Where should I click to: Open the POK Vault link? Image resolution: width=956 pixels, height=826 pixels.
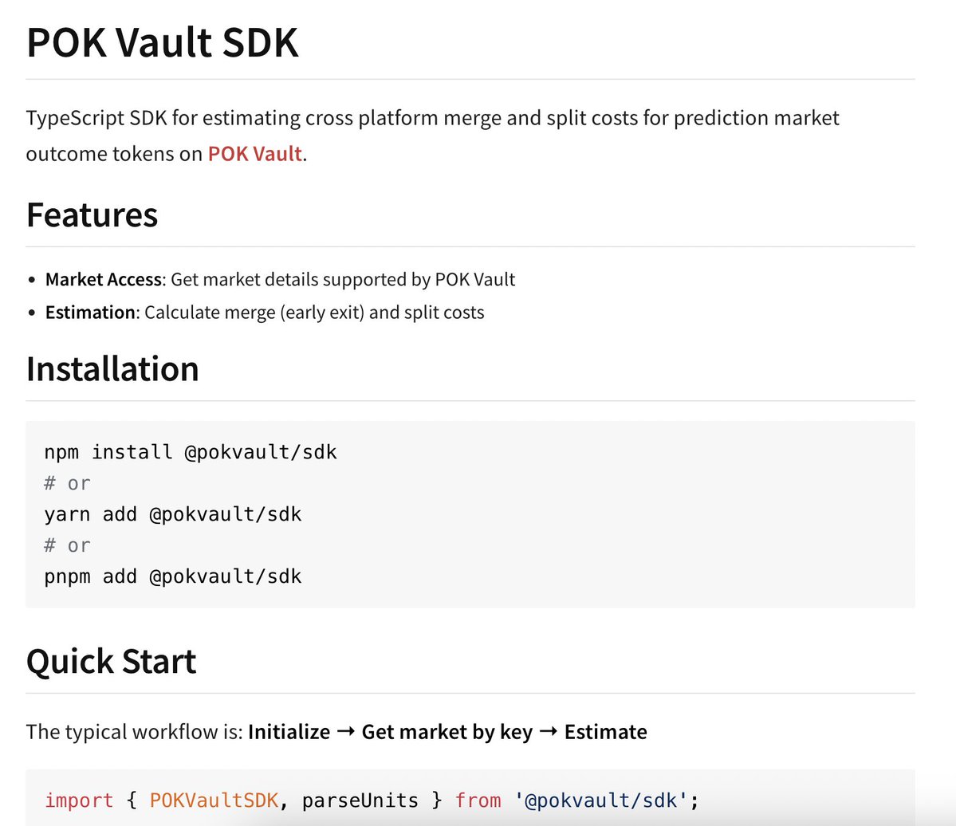pos(255,154)
